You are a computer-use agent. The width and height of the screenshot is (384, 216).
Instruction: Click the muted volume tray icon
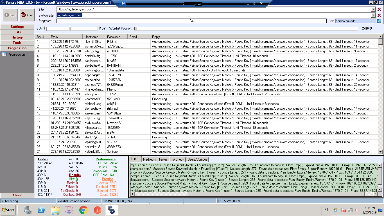coord(357,210)
